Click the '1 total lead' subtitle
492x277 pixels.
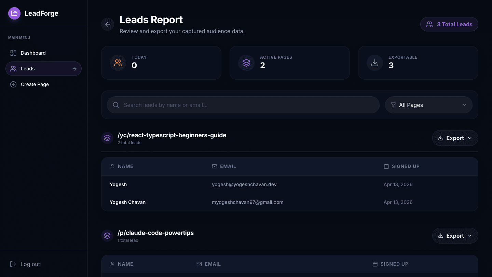coord(128,240)
